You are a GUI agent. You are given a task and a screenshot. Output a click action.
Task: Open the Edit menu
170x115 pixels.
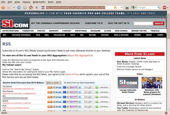(x=10, y=2)
